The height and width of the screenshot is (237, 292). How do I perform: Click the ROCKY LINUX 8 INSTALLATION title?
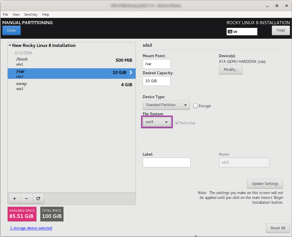click(x=258, y=23)
